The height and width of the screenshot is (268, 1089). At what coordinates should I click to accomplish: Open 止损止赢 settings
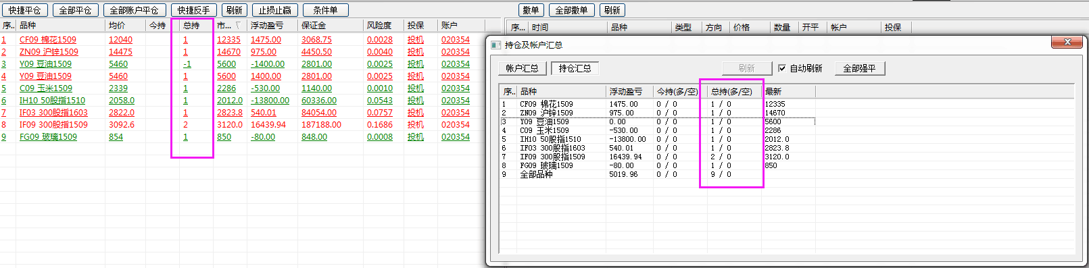coord(274,10)
